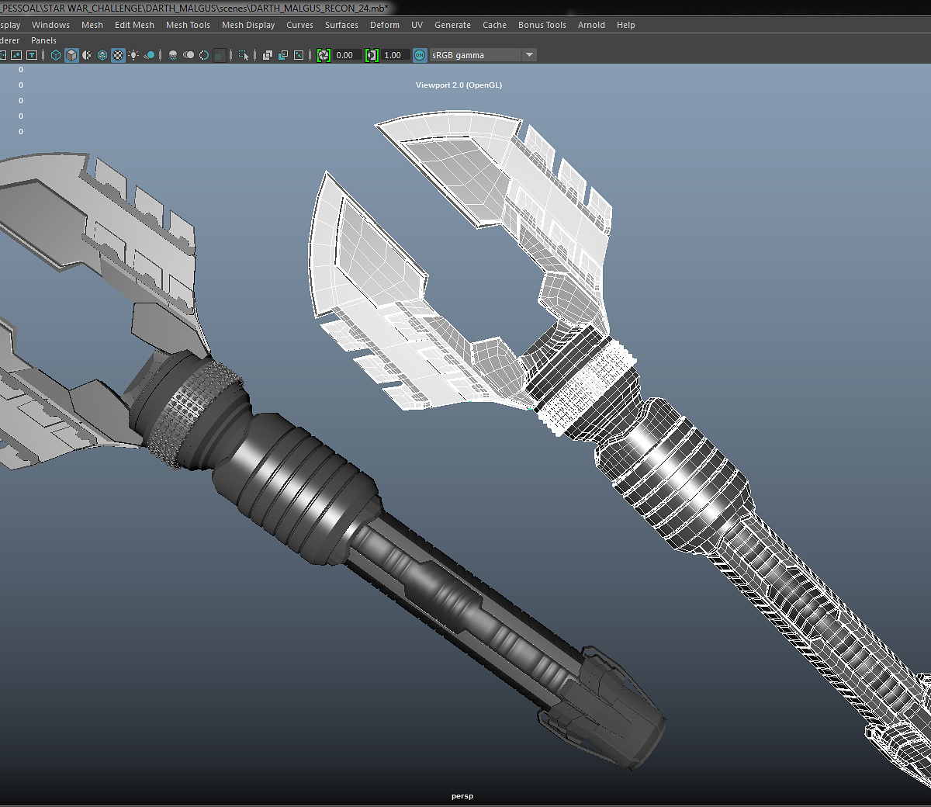Toggle the Textured display icon
The width and height of the screenshot is (931, 807).
(118, 55)
